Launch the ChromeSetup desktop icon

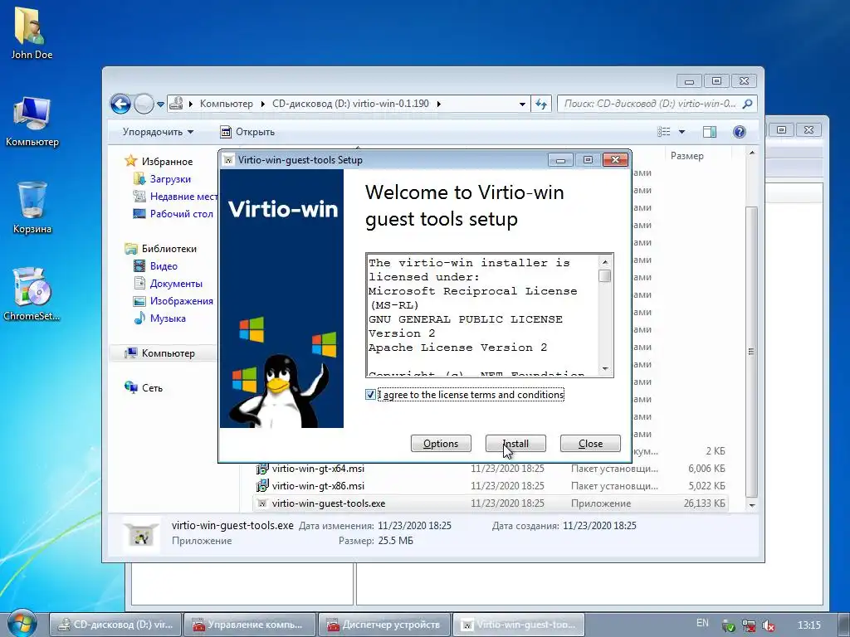click(x=32, y=294)
